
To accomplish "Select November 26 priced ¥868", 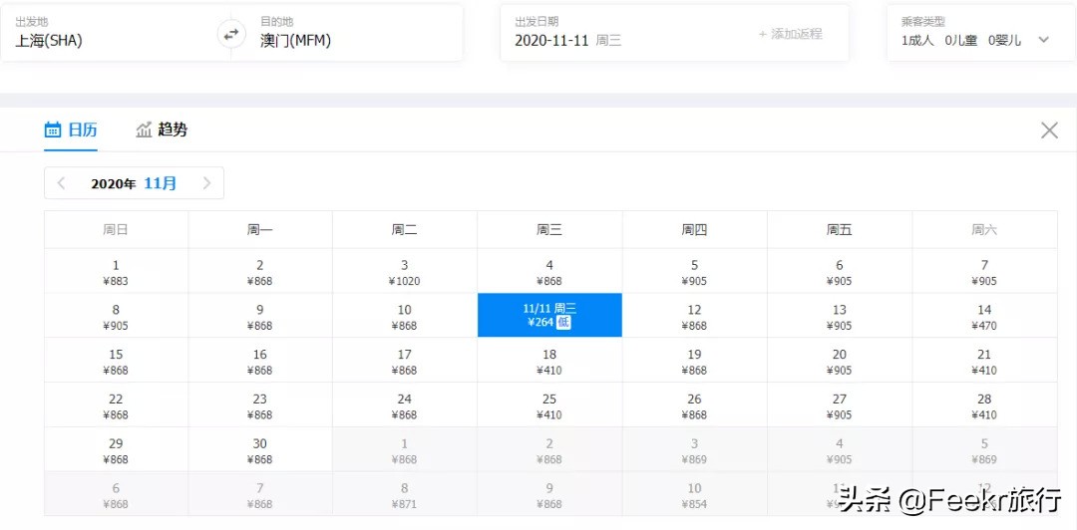I will [694, 405].
